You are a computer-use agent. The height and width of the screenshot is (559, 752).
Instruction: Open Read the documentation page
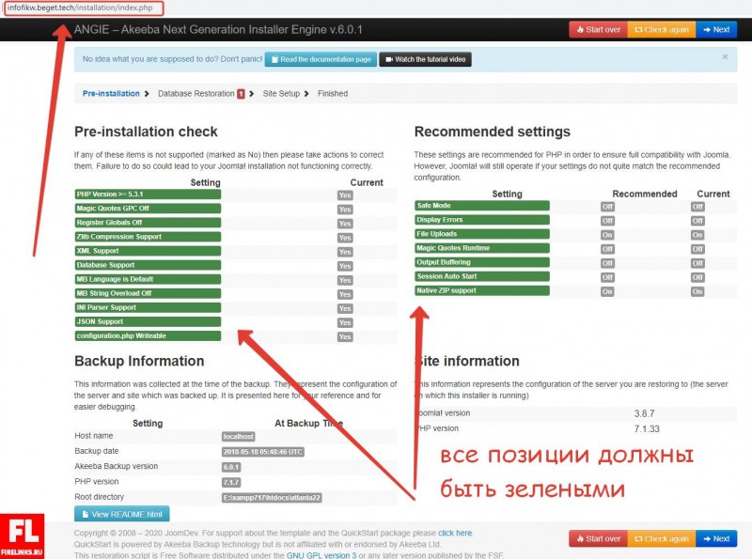click(x=321, y=59)
